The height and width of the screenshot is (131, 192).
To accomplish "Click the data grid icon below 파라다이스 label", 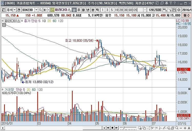I will click(x=4, y=25).
